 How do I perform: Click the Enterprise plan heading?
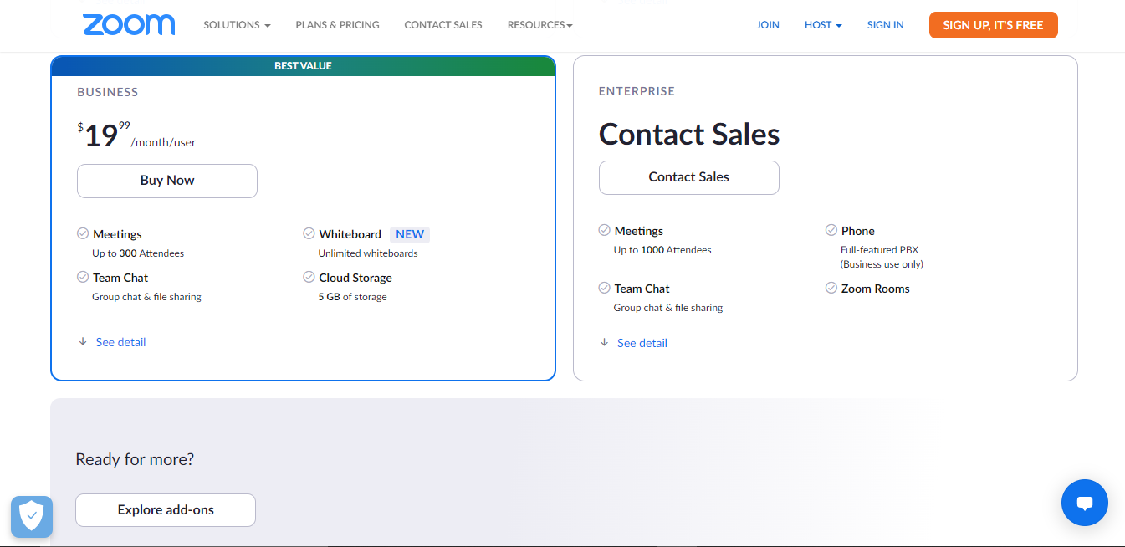(x=637, y=91)
